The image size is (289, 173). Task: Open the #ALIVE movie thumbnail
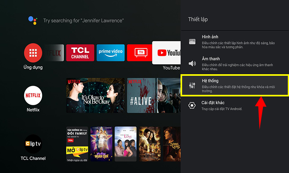pos(142,95)
